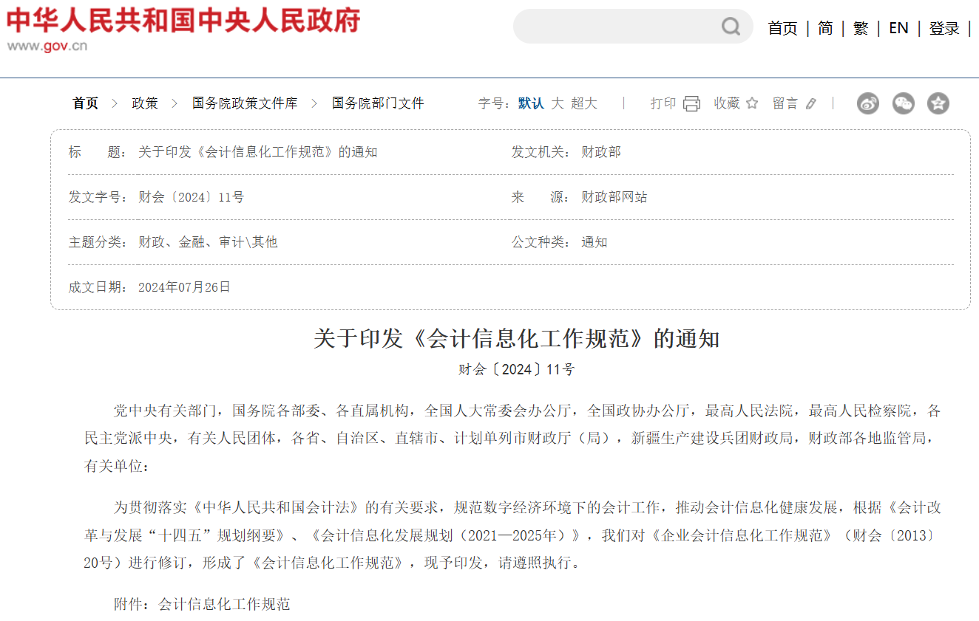This screenshot has width=979, height=621.
Task: Open 国务院政策文件库 breadcrumb link
Action: tap(245, 103)
